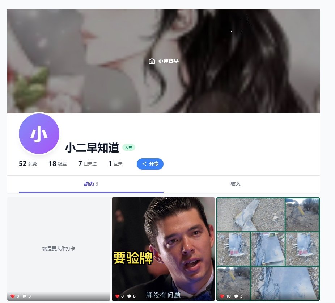
Task: Like the 就是要太甜打卡 post via heart icon
Action: [13, 296]
